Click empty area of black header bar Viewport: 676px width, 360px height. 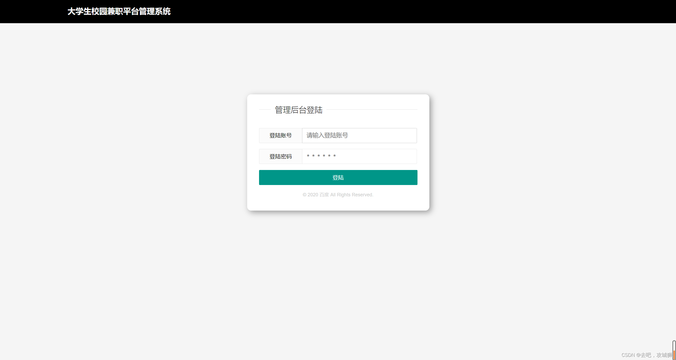pyautogui.click(x=396, y=11)
